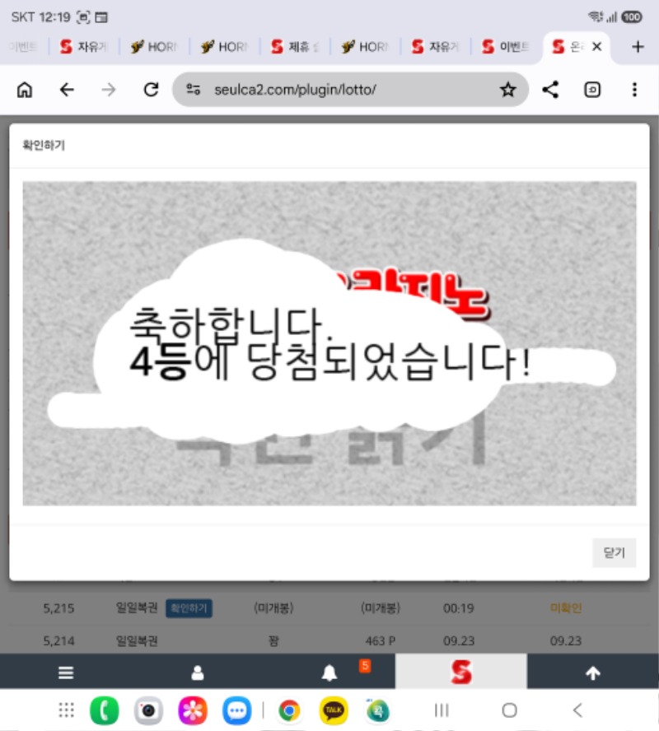Viewport: 659px width, 731px height.
Task: Reload the page with the refresh icon
Action: [151, 90]
